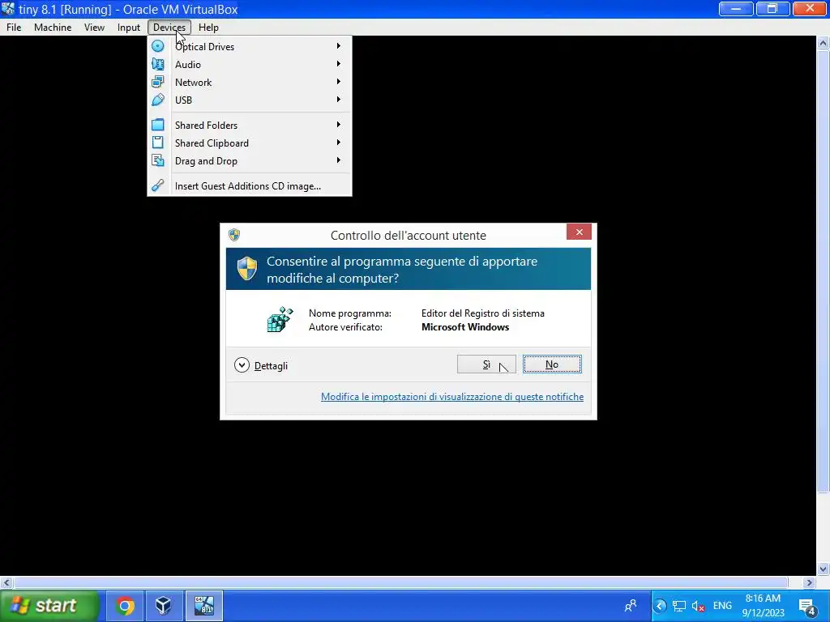Click the start button on taskbar
The height and width of the screenshot is (622, 830).
49,606
